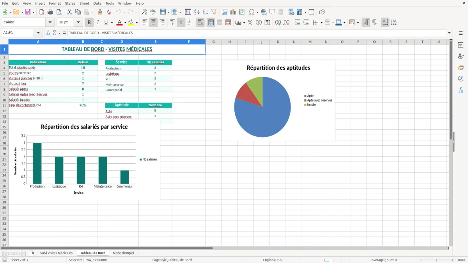The width and height of the screenshot is (468, 263).
Task: Click the Clear Direct Formatting icon
Action: click(109, 12)
